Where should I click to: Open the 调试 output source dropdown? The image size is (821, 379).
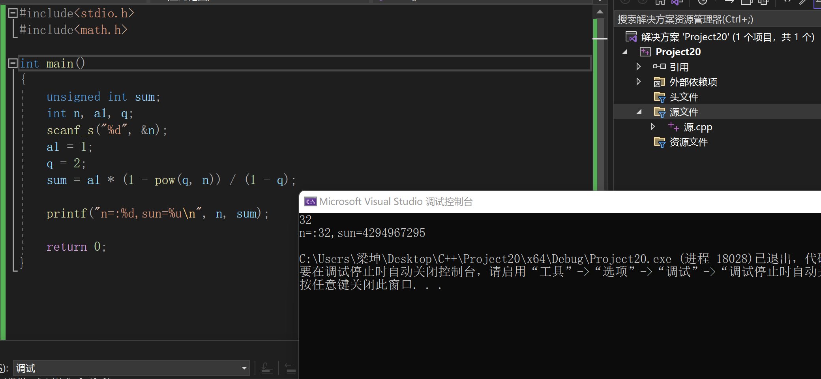coord(131,368)
